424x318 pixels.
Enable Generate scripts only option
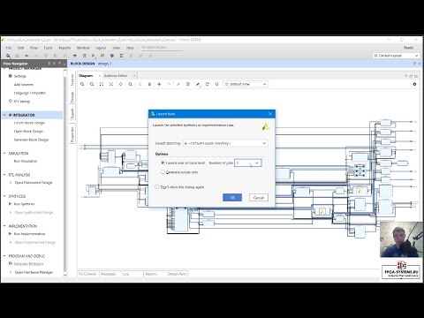click(x=163, y=172)
